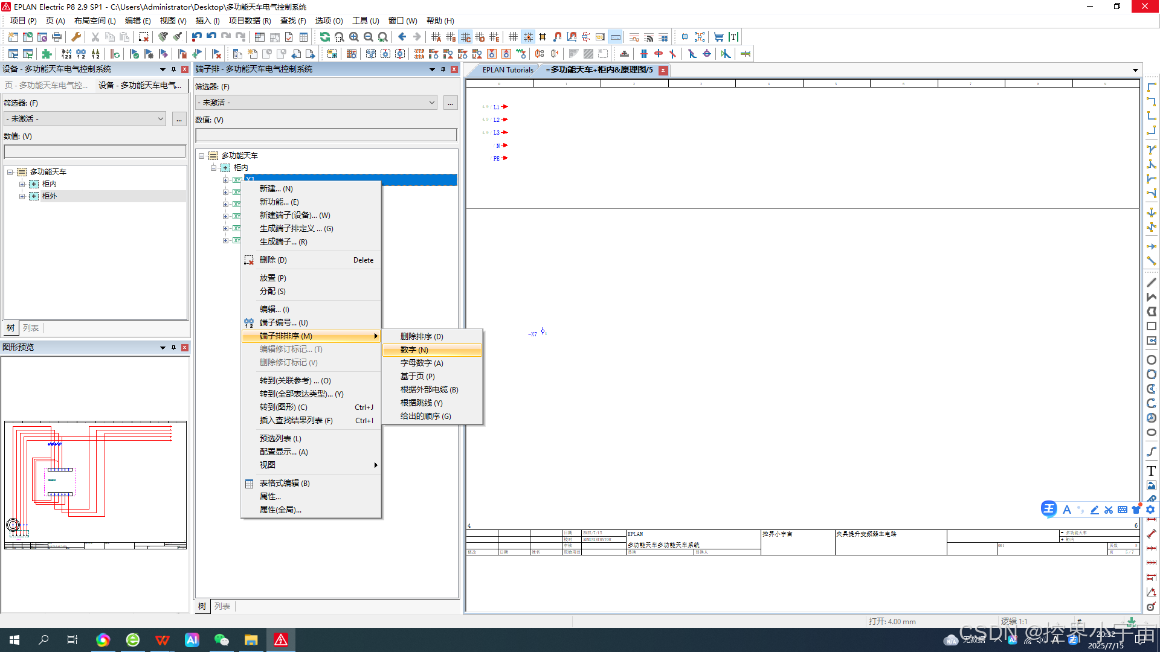Image resolution: width=1160 pixels, height=652 pixels.
Task: Open WeChat from the taskbar
Action: click(222, 640)
